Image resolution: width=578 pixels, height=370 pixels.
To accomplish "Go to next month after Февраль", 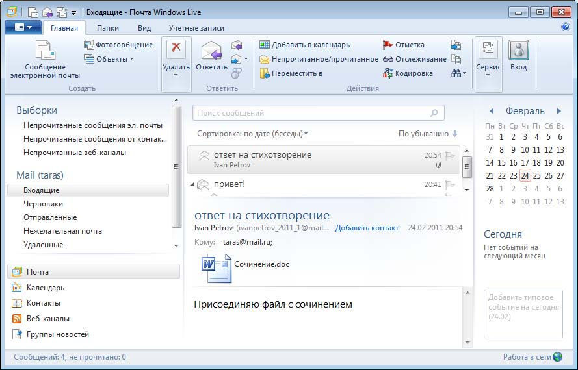I will click(559, 111).
